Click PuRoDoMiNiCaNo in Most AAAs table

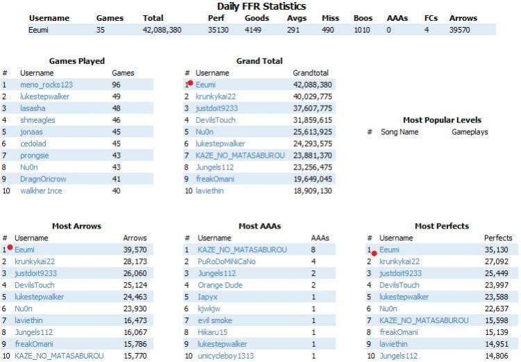click(x=226, y=262)
